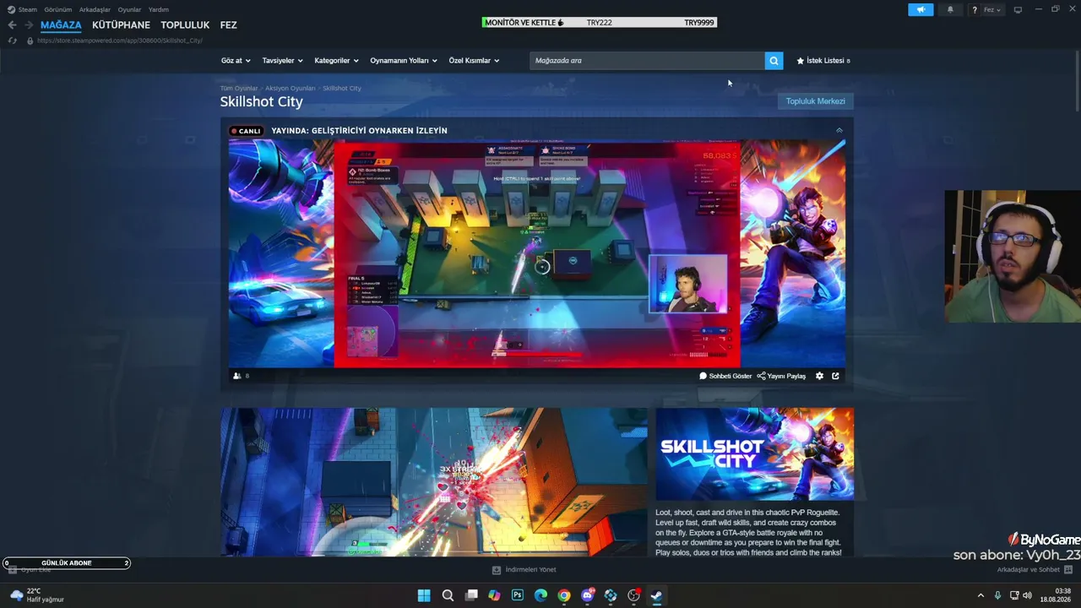Share broadcast via Yayını Paylaş
The height and width of the screenshot is (608, 1081).
click(781, 376)
